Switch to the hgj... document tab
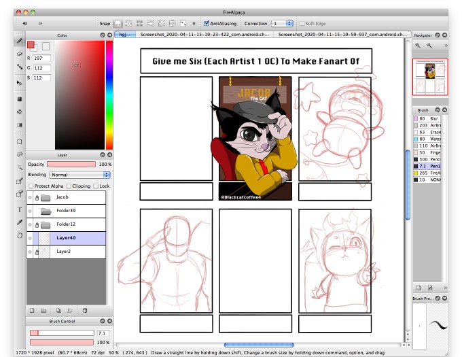Image resolution: width=462 pixels, height=357 pixels. [125, 35]
